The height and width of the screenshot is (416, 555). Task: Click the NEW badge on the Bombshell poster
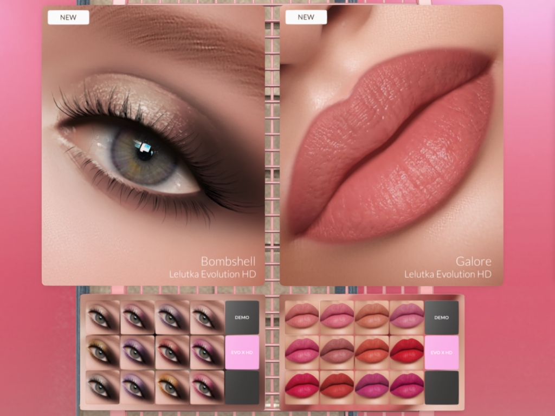coord(68,17)
